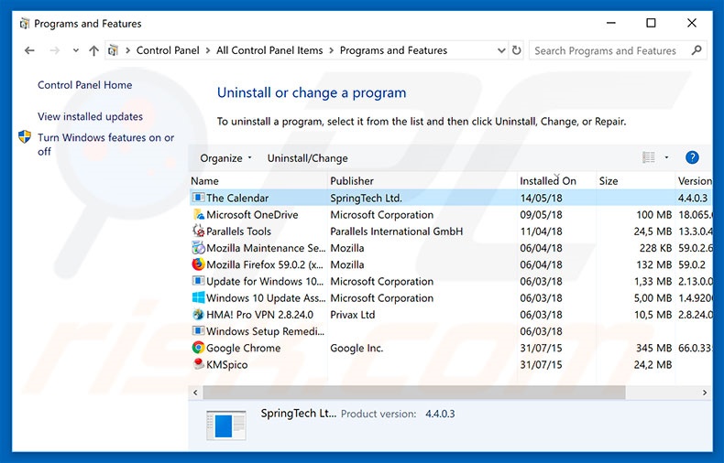This screenshot has width=724, height=463.
Task: Click the scroll left arrow
Action: coord(195,393)
